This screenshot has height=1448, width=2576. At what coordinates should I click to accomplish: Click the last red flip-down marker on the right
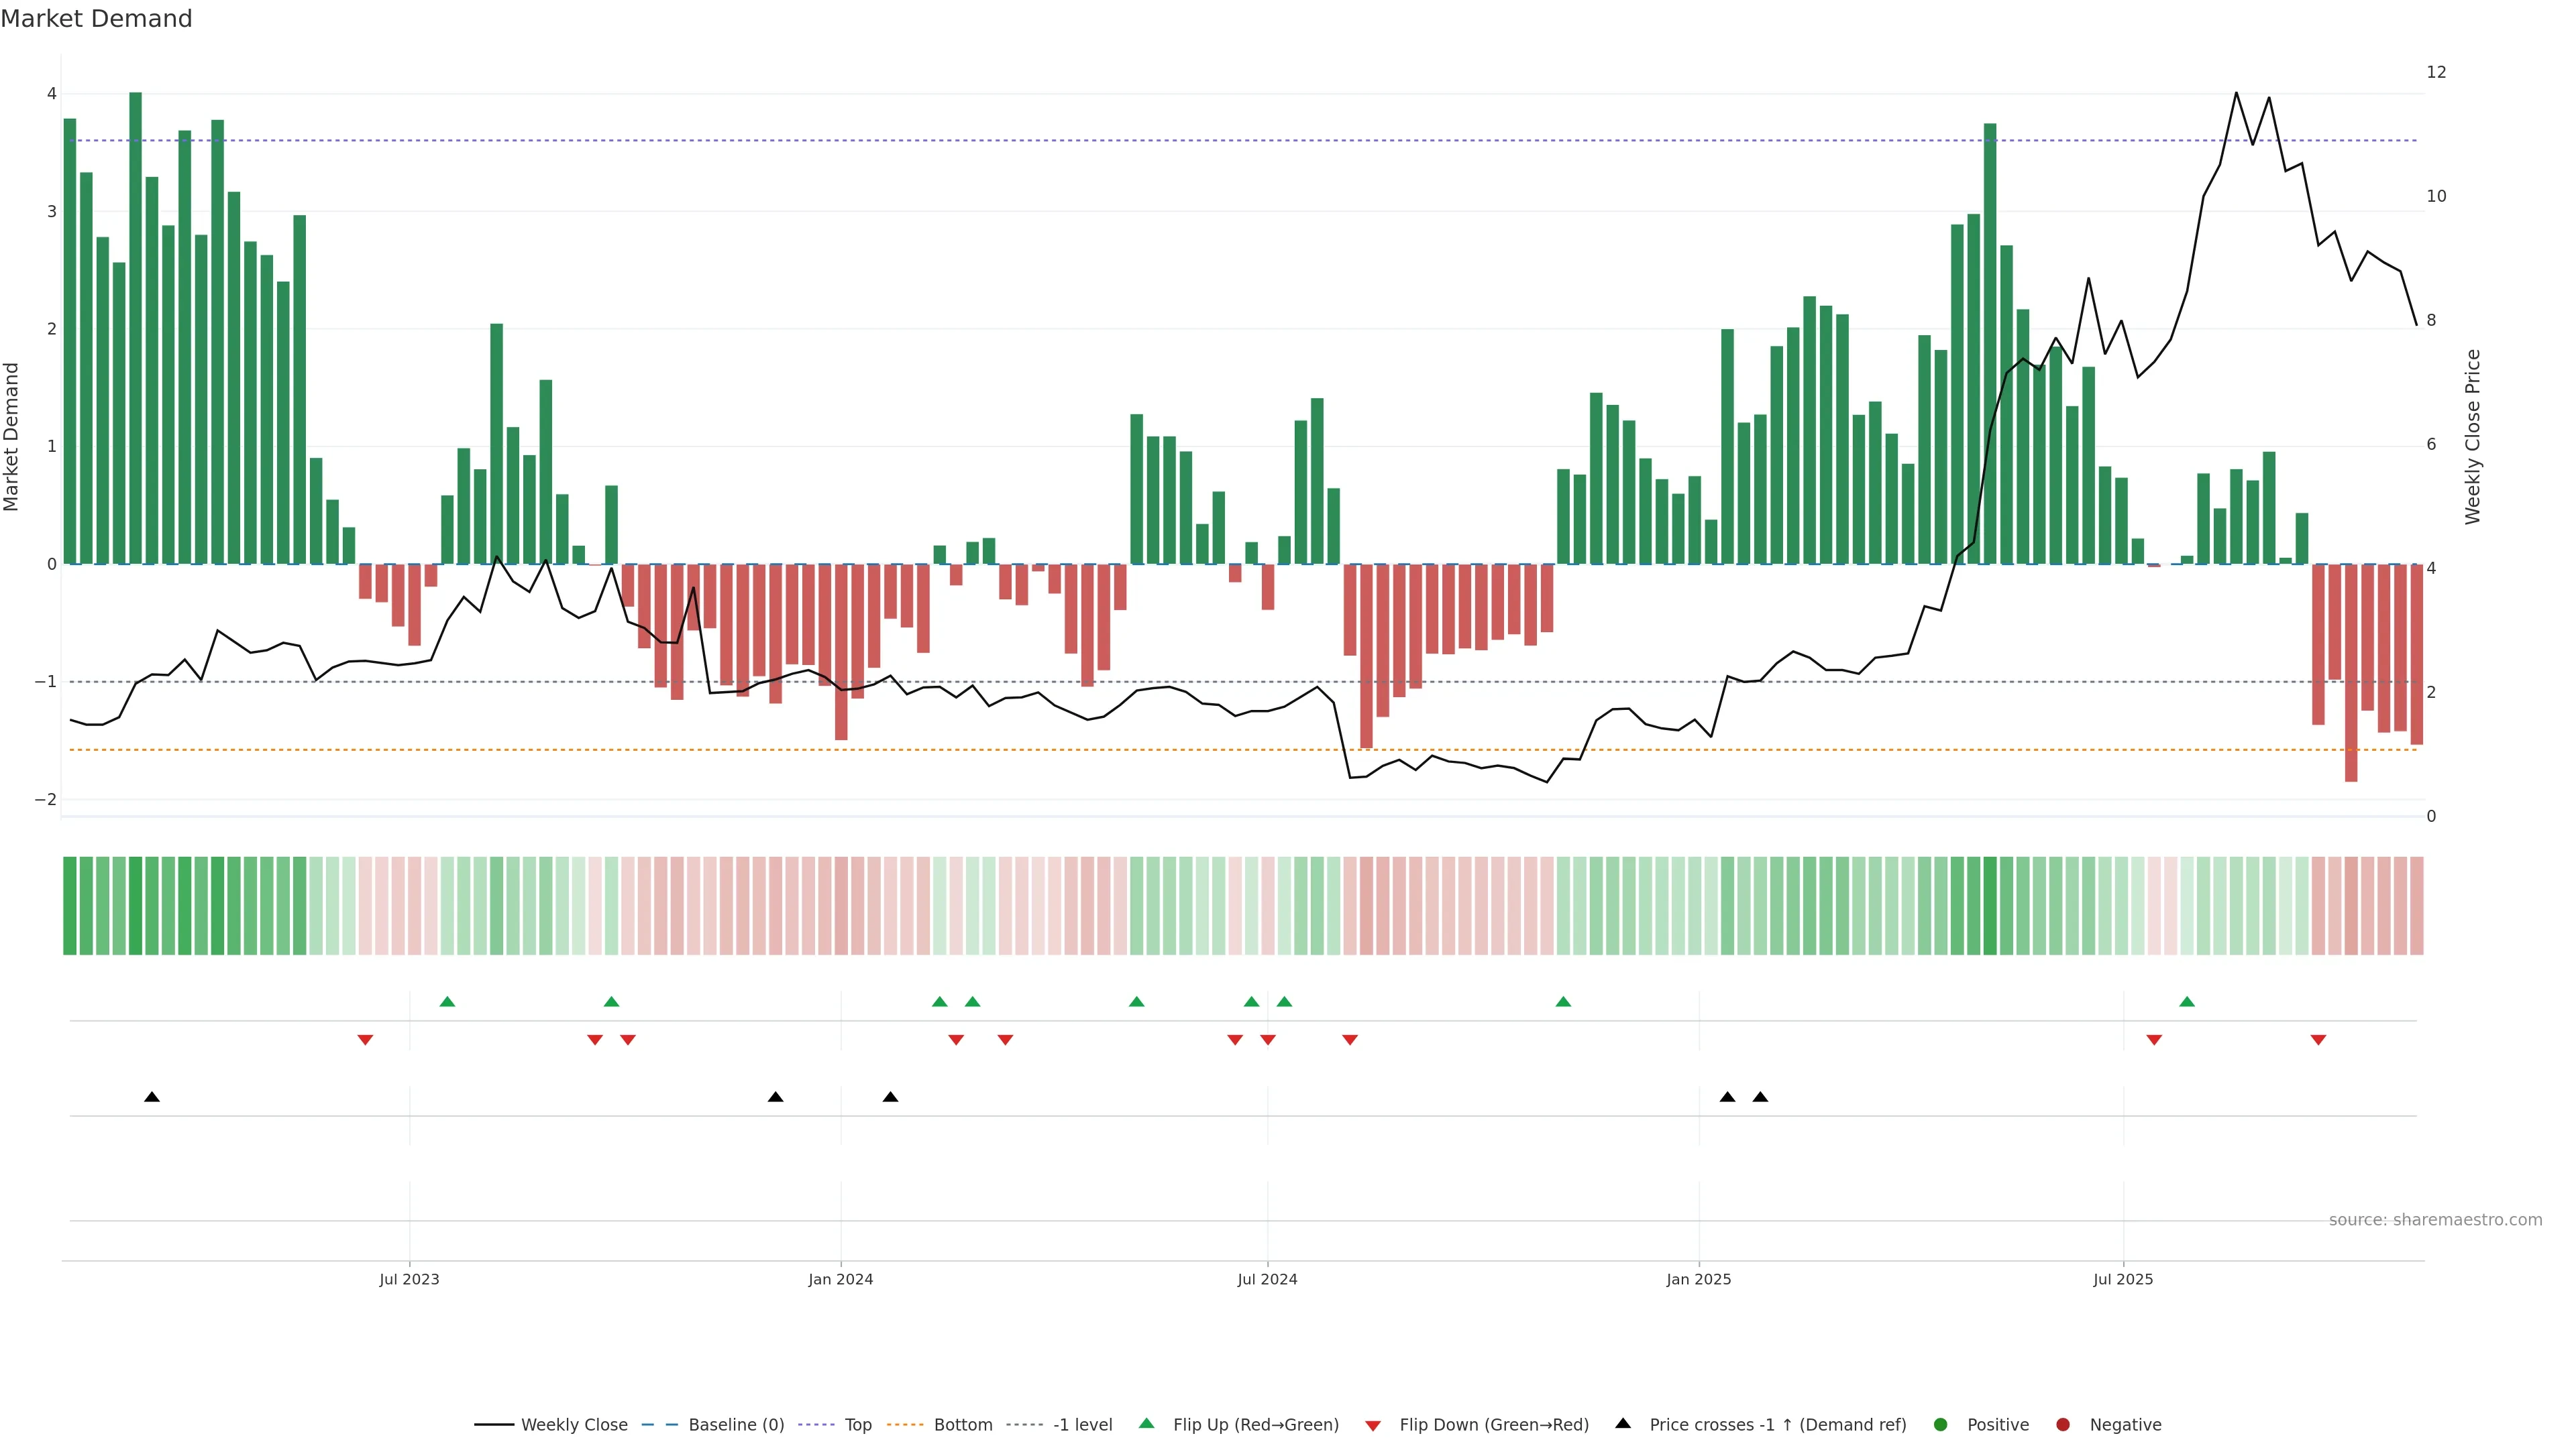click(2318, 1040)
